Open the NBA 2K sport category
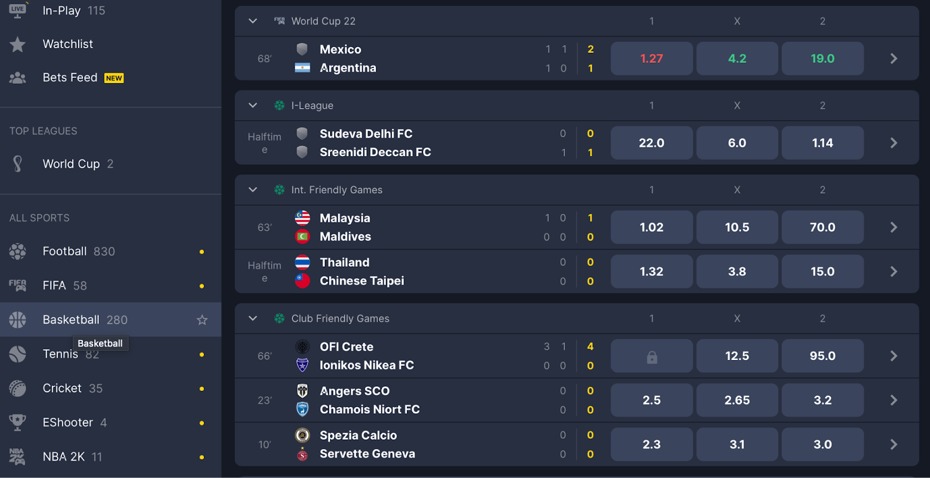This screenshot has width=930, height=478. [x=63, y=457]
